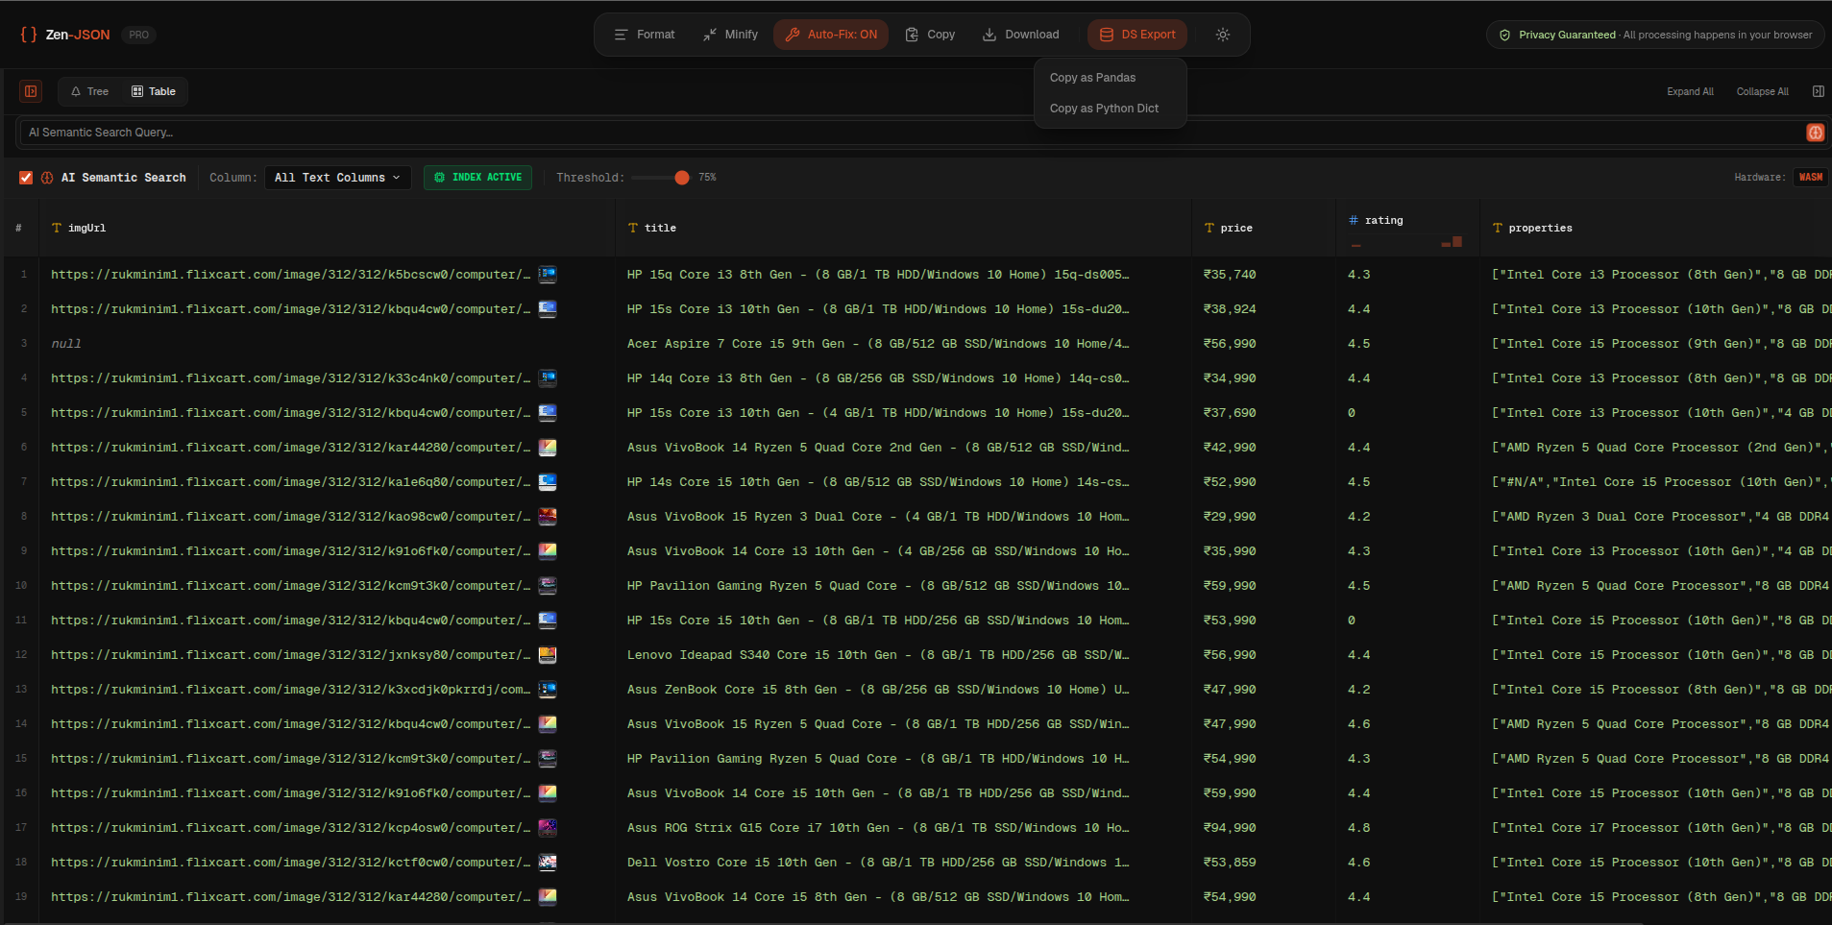This screenshot has width=1832, height=925.
Task: Toggle Auto-Fix: ON button
Action: click(x=831, y=35)
